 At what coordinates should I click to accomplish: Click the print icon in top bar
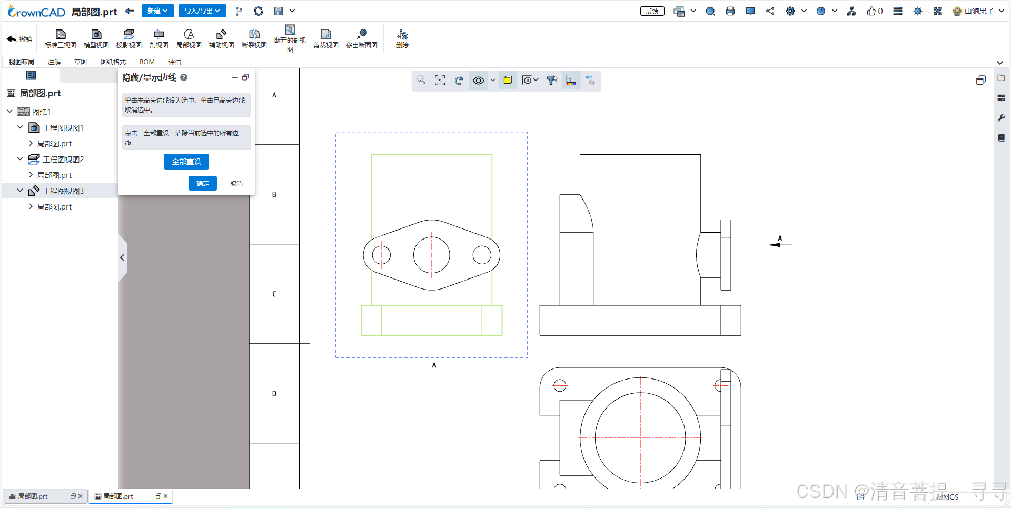(x=730, y=11)
